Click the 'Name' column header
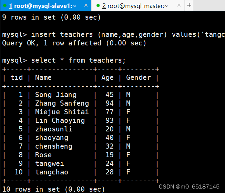 [43, 77]
